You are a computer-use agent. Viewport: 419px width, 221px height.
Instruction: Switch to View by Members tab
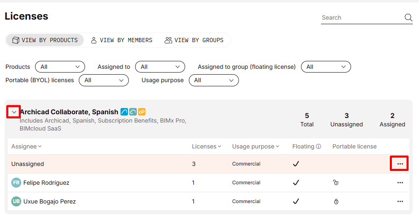(x=121, y=40)
